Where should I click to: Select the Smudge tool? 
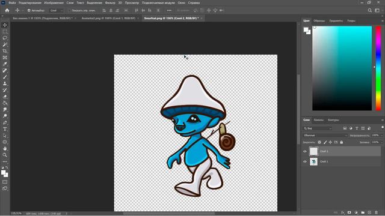click(5, 109)
